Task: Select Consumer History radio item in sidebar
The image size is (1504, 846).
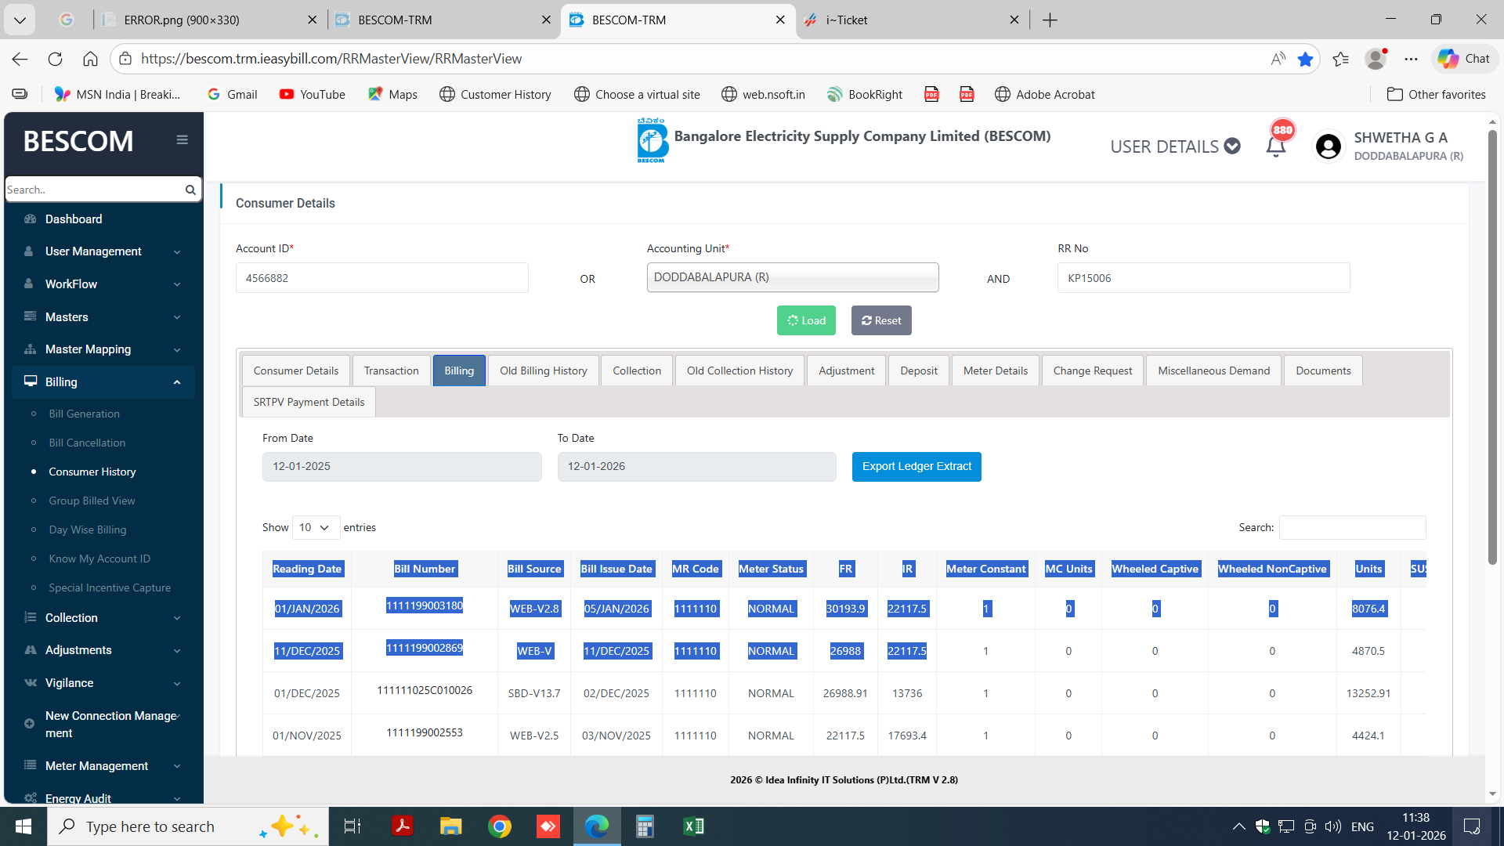Action: tap(92, 472)
